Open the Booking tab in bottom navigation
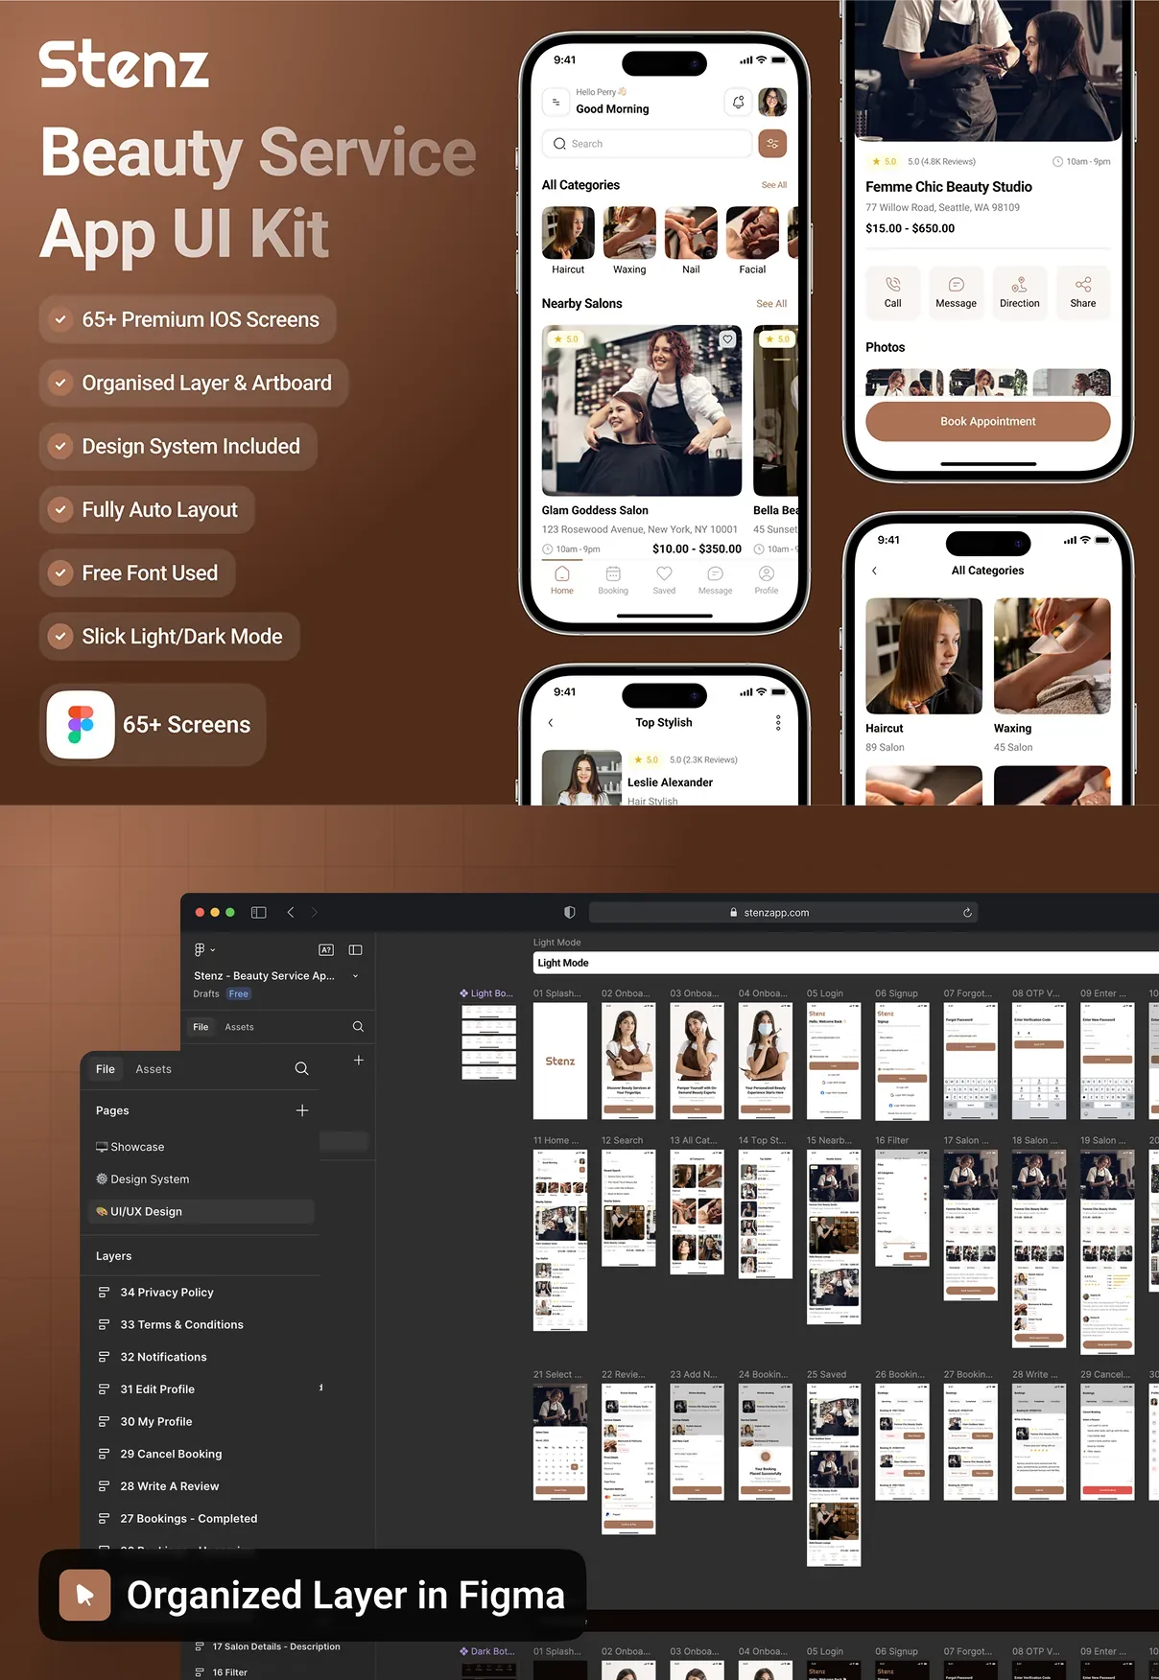The height and width of the screenshot is (1680, 1159). coord(613,580)
